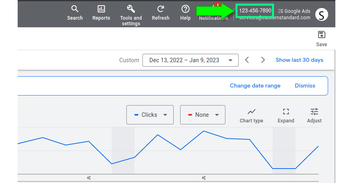Open the Clicks metric dropdown
The image size is (353, 183).
point(150,115)
